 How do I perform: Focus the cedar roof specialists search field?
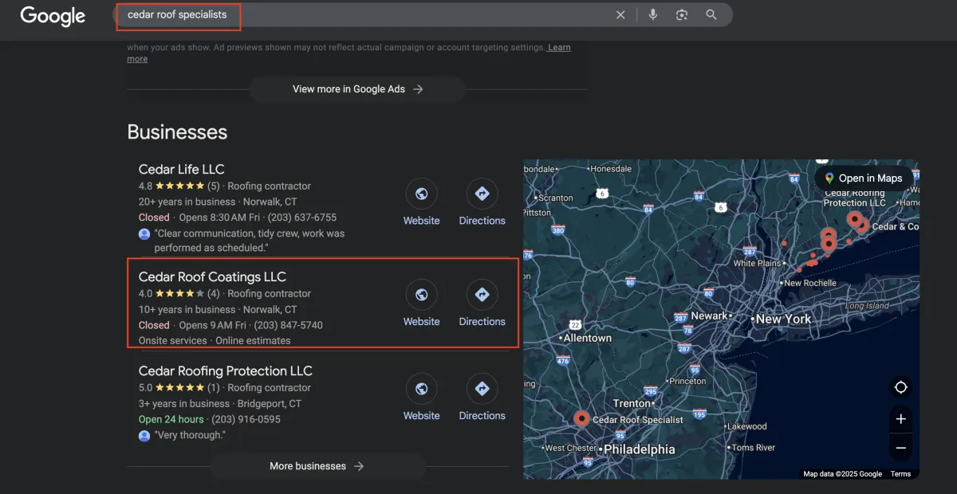(359, 15)
